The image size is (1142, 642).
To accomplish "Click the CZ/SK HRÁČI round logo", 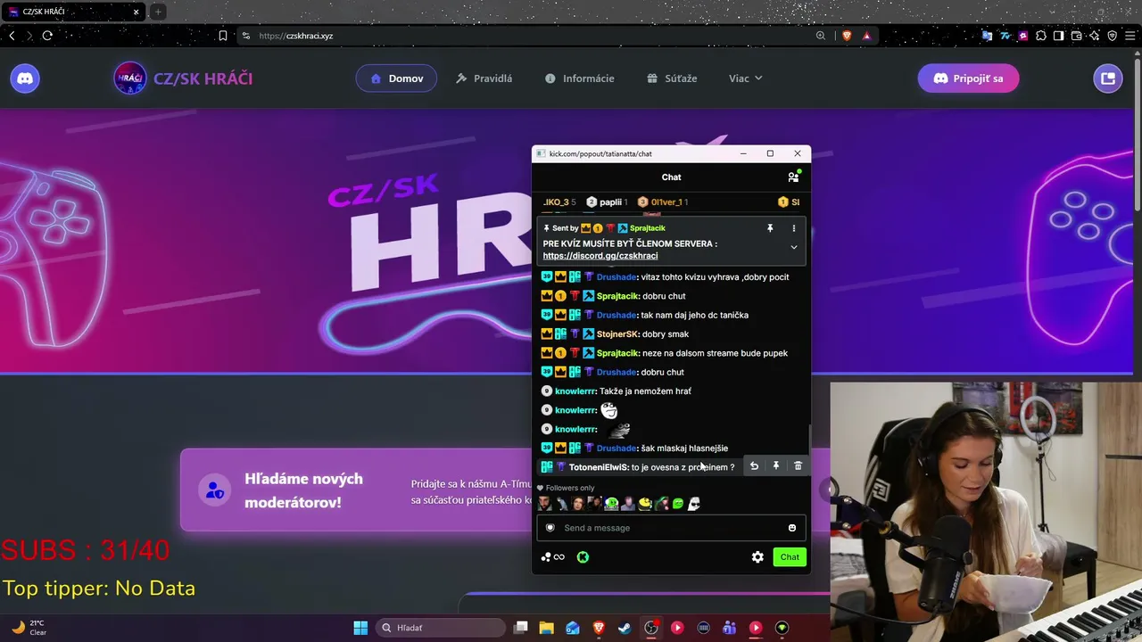I will (130, 78).
